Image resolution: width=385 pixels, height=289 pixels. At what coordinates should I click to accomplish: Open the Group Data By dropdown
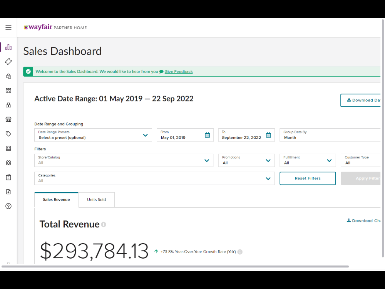(x=330, y=135)
